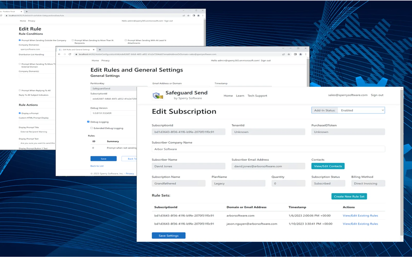Viewport: 412px width, 257px height.
Task: Click Sign out next to sales@sperrysoftware.com
Action: pyautogui.click(x=377, y=95)
